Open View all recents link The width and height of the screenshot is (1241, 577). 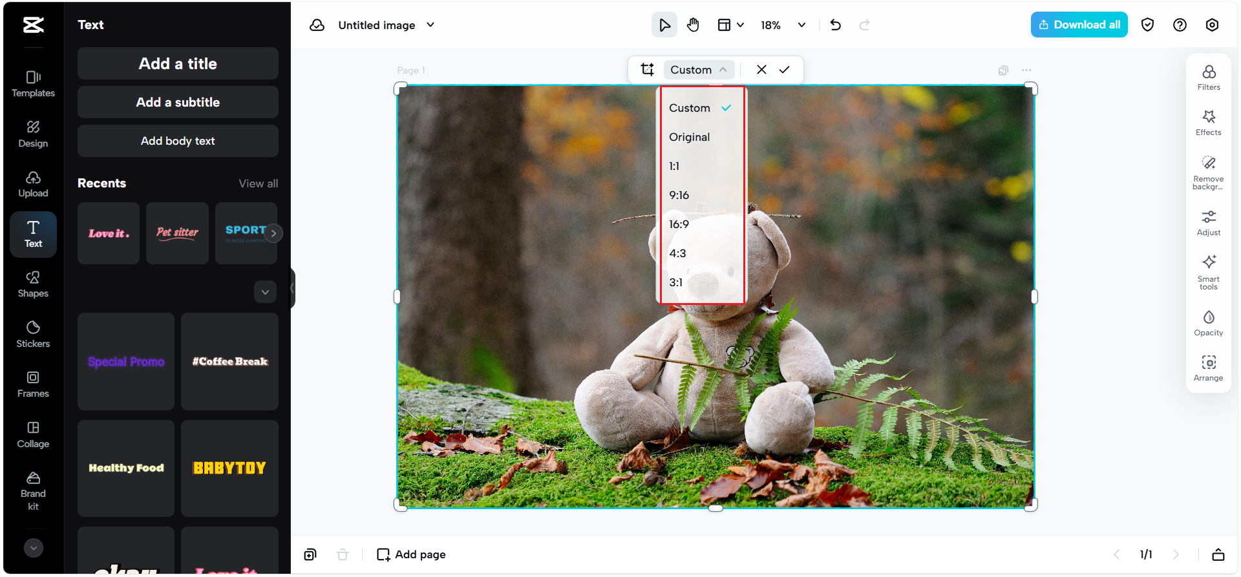click(259, 184)
